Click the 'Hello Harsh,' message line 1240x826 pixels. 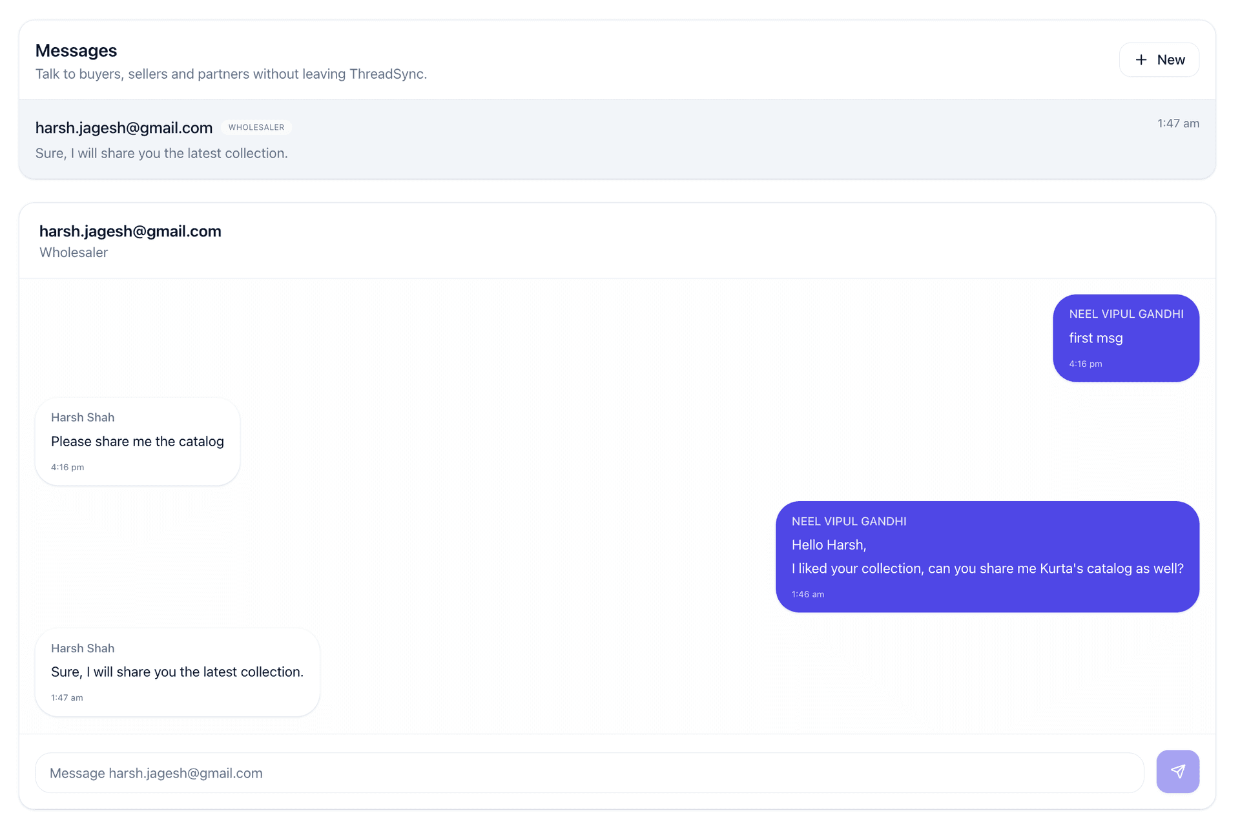point(829,544)
